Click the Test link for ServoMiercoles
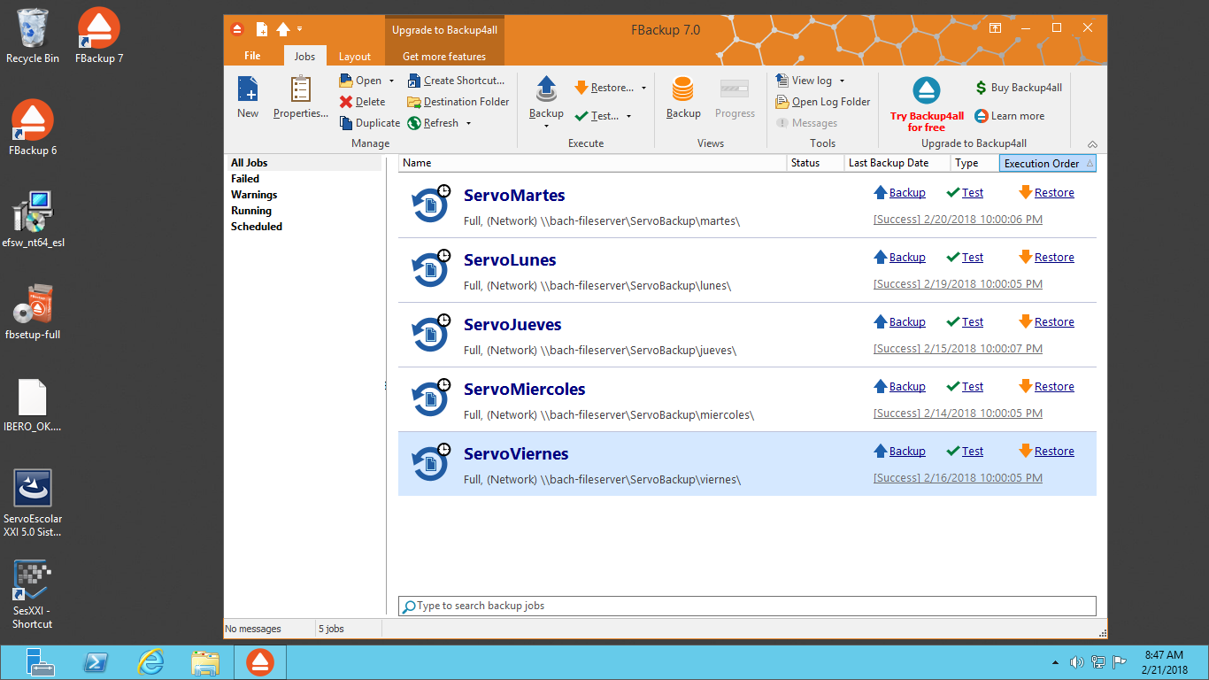This screenshot has width=1209, height=680. 973,387
